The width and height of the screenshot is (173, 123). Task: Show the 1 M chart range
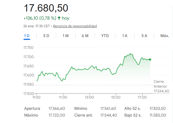(66, 36)
